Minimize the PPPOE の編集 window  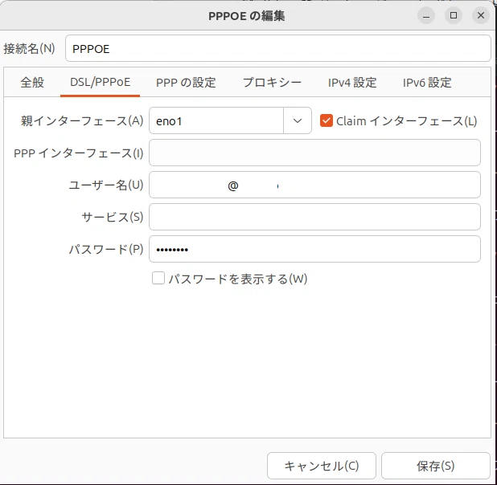pyautogui.click(x=426, y=15)
